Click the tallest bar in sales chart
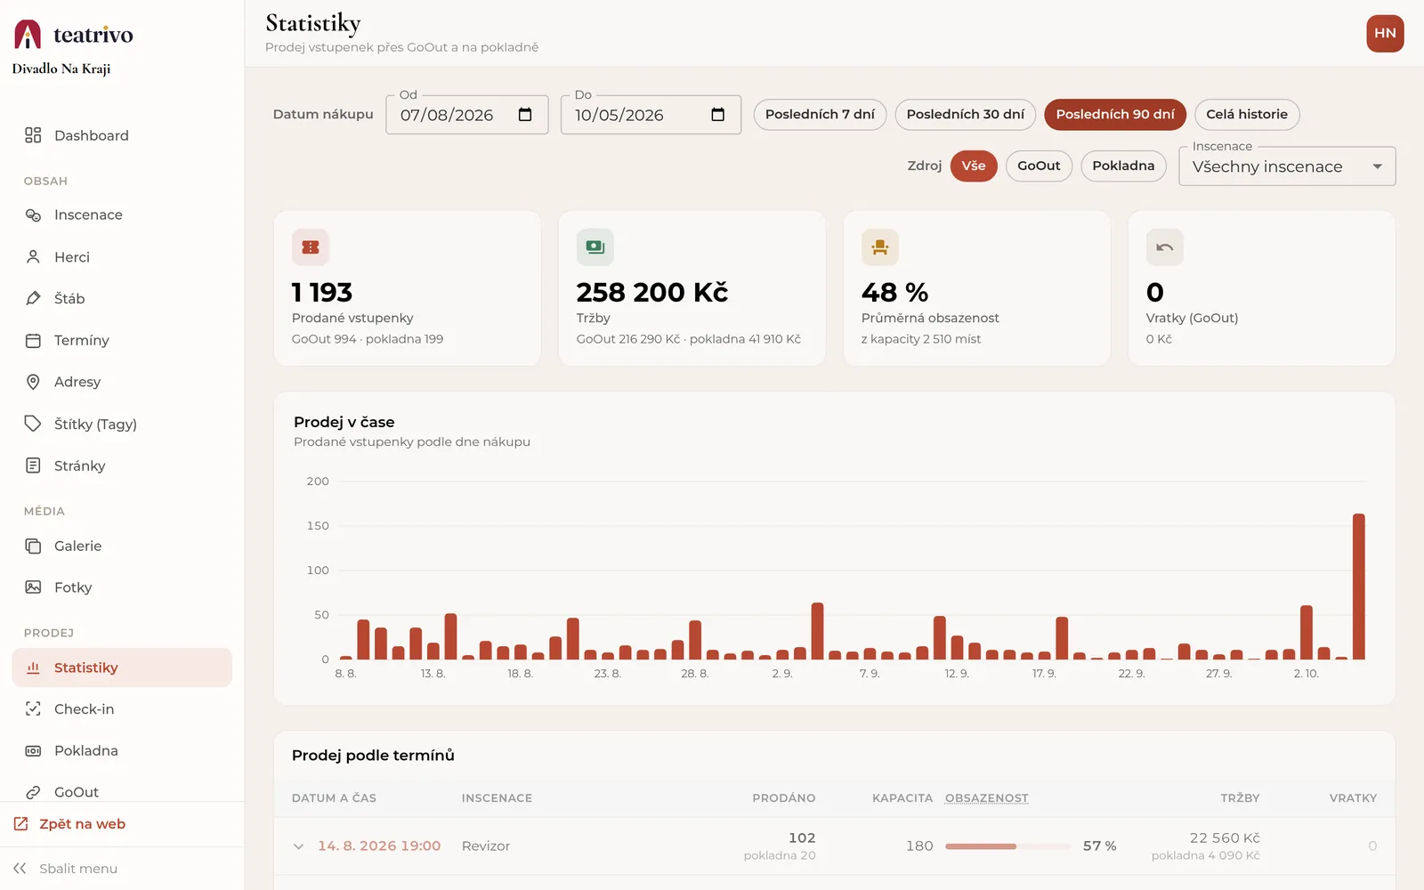The image size is (1424, 890). (1359, 587)
